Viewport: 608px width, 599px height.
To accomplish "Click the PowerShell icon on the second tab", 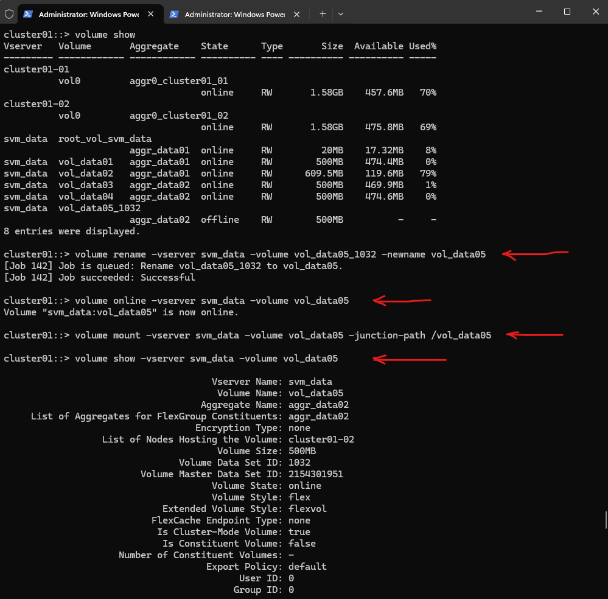I will [174, 14].
